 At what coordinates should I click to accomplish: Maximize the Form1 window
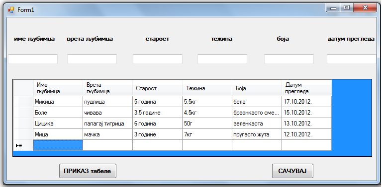point(346,8)
